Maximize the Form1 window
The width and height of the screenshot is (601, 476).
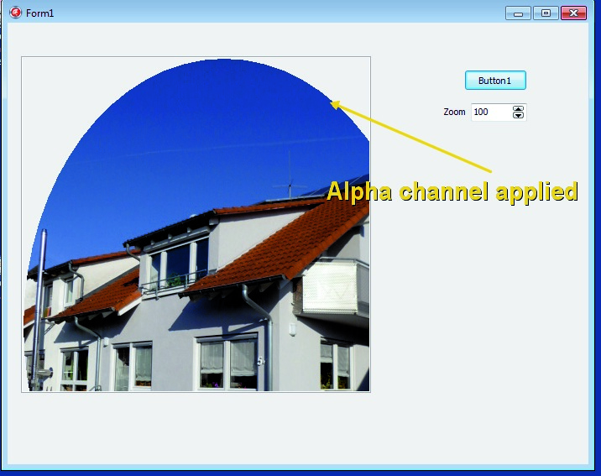546,13
